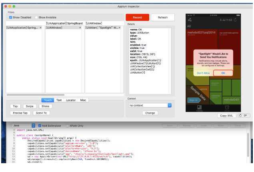The width and height of the screenshot is (254, 172).
Task: Open the no context dropdown
Action: 150,106
